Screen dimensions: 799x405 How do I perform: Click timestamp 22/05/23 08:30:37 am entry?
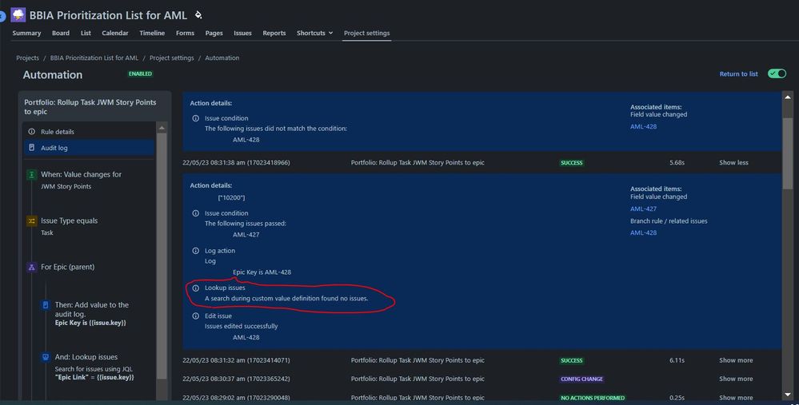236,379
